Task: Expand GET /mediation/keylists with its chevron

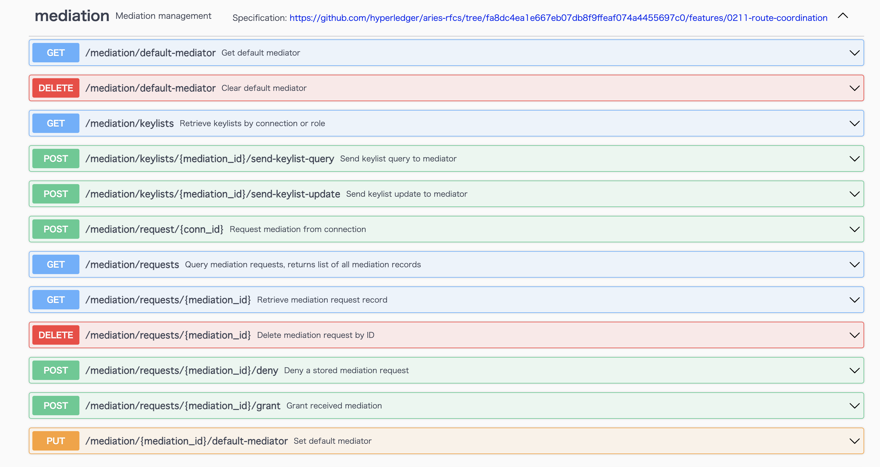Action: pos(854,123)
